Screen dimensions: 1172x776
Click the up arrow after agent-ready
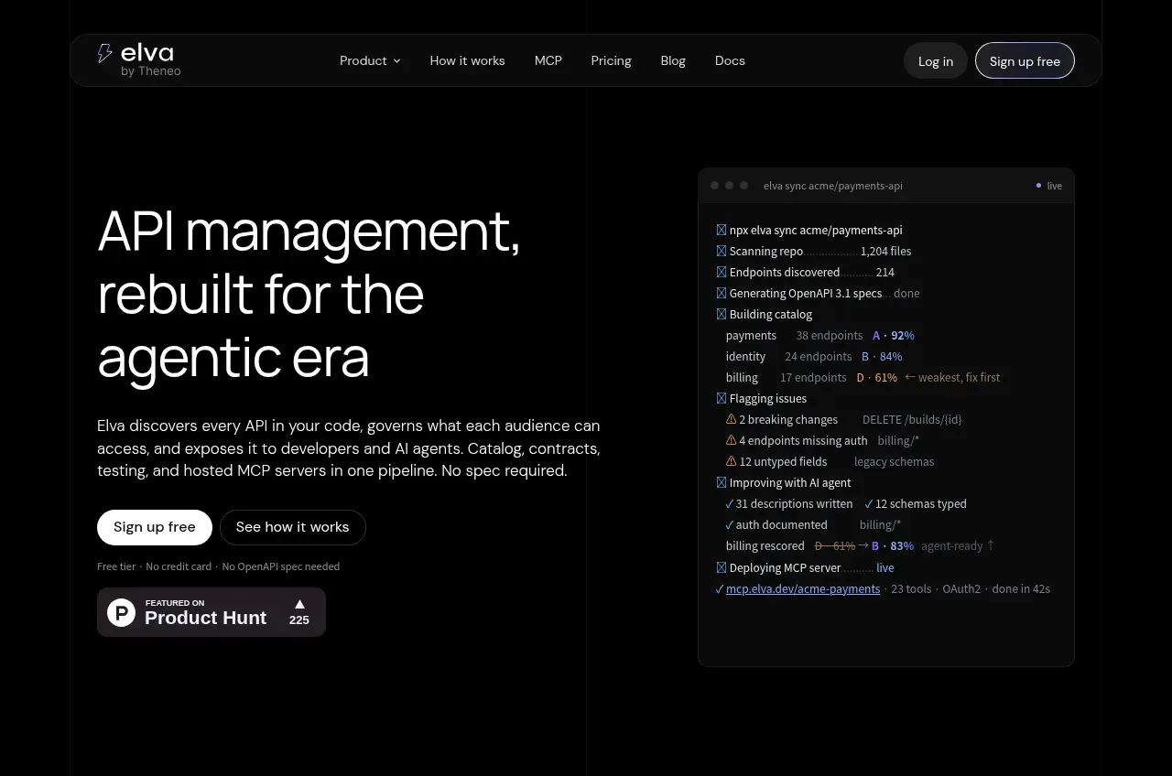990,545
